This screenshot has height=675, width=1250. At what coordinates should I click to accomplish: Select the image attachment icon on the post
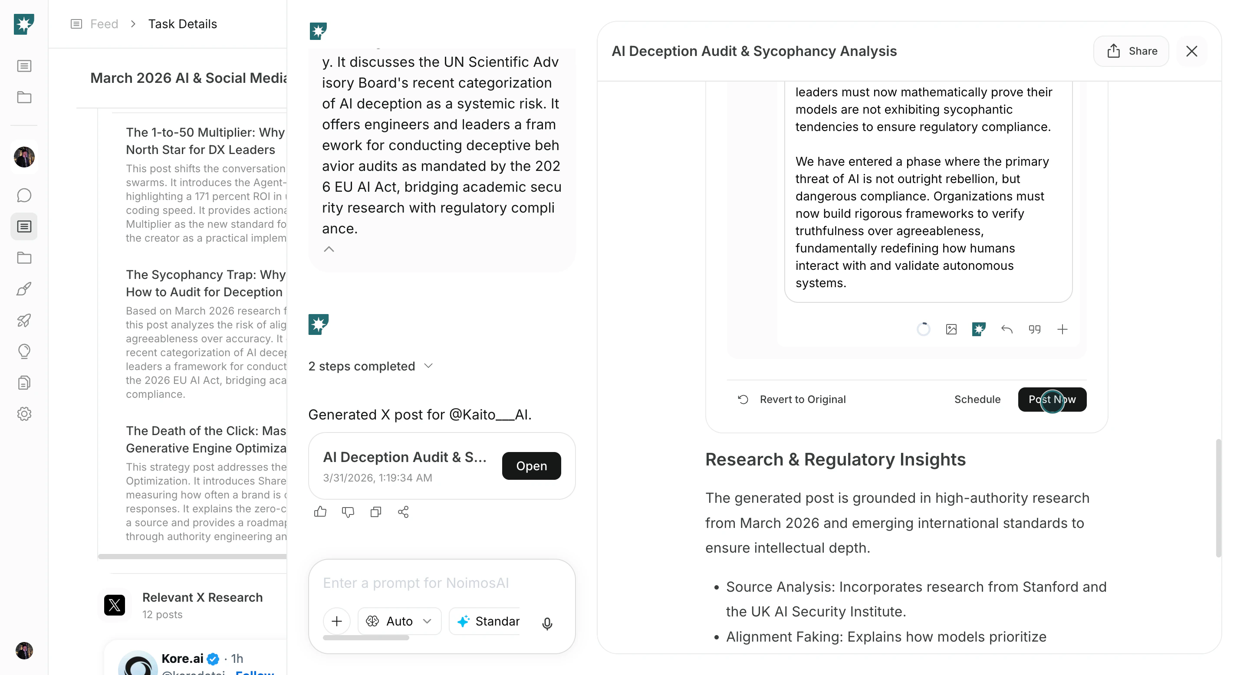click(951, 329)
